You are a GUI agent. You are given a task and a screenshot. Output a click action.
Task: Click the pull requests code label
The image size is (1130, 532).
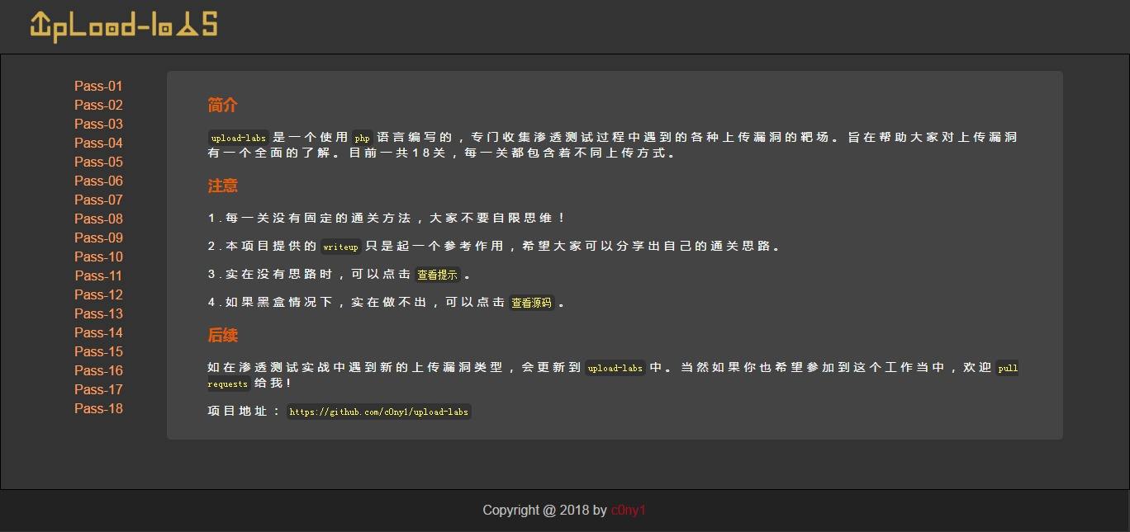1008,368
